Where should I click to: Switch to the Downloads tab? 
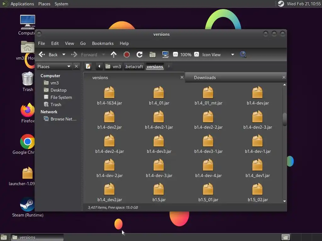tap(205, 78)
